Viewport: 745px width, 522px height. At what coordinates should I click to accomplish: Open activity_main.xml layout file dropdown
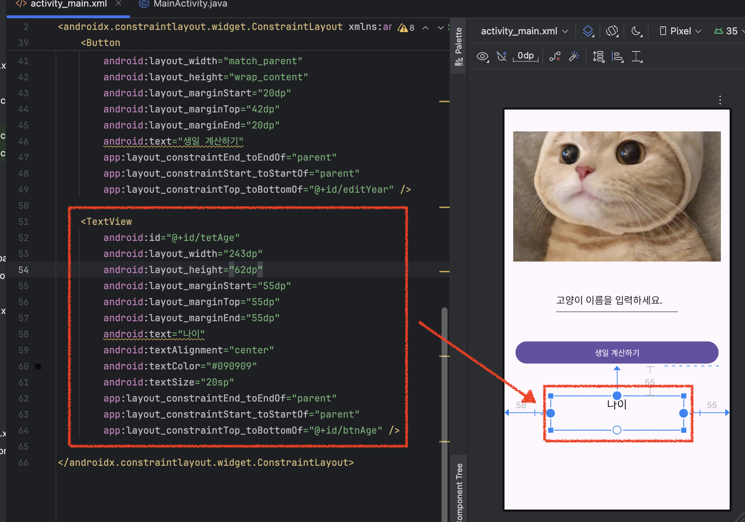(524, 31)
